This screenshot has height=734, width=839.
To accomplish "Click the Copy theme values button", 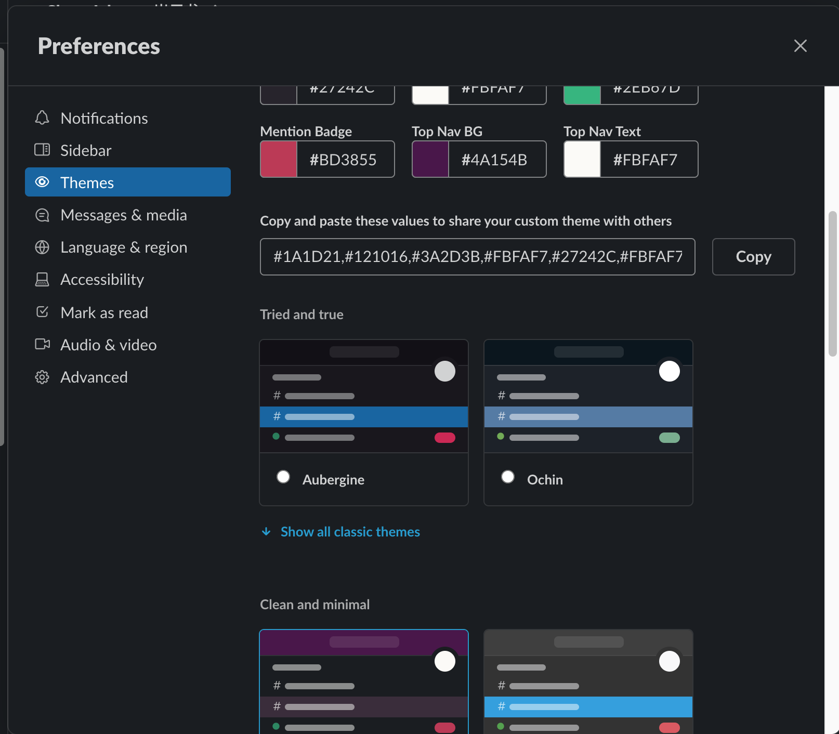I will (x=753, y=256).
